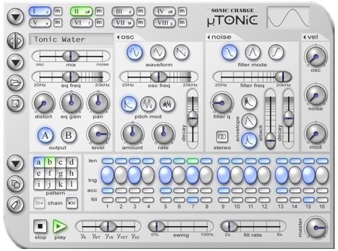Mute drum channel II

pos(99,11)
